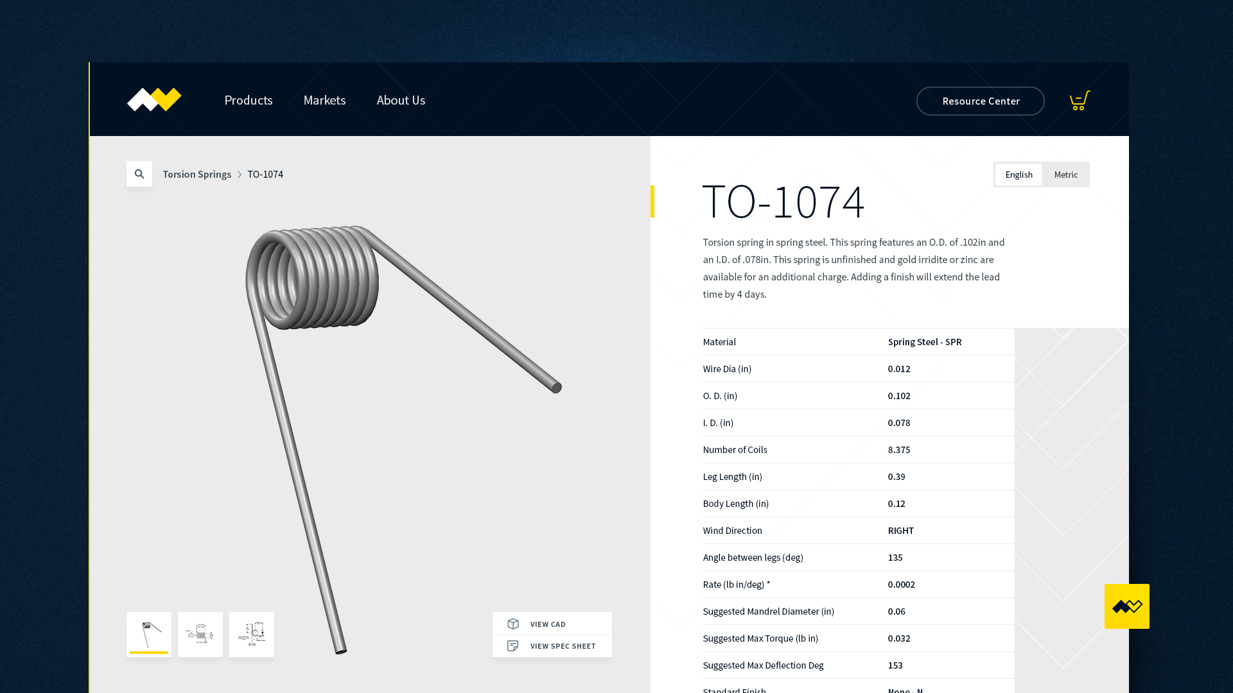This screenshot has height=693, width=1233.
Task: Click the 0.102 O.D. value
Action: (899, 396)
